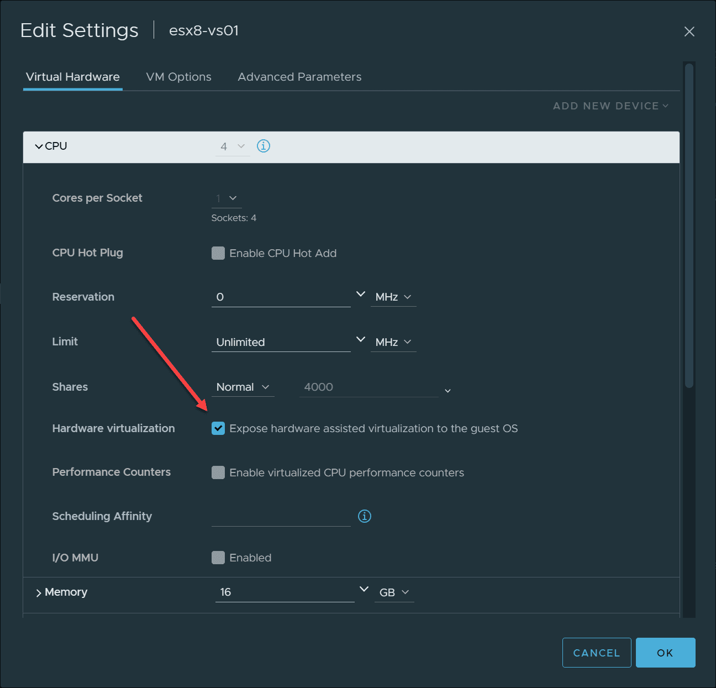Open the CPU count dropdown
Image resolution: width=716 pixels, height=688 pixels.
(x=233, y=146)
